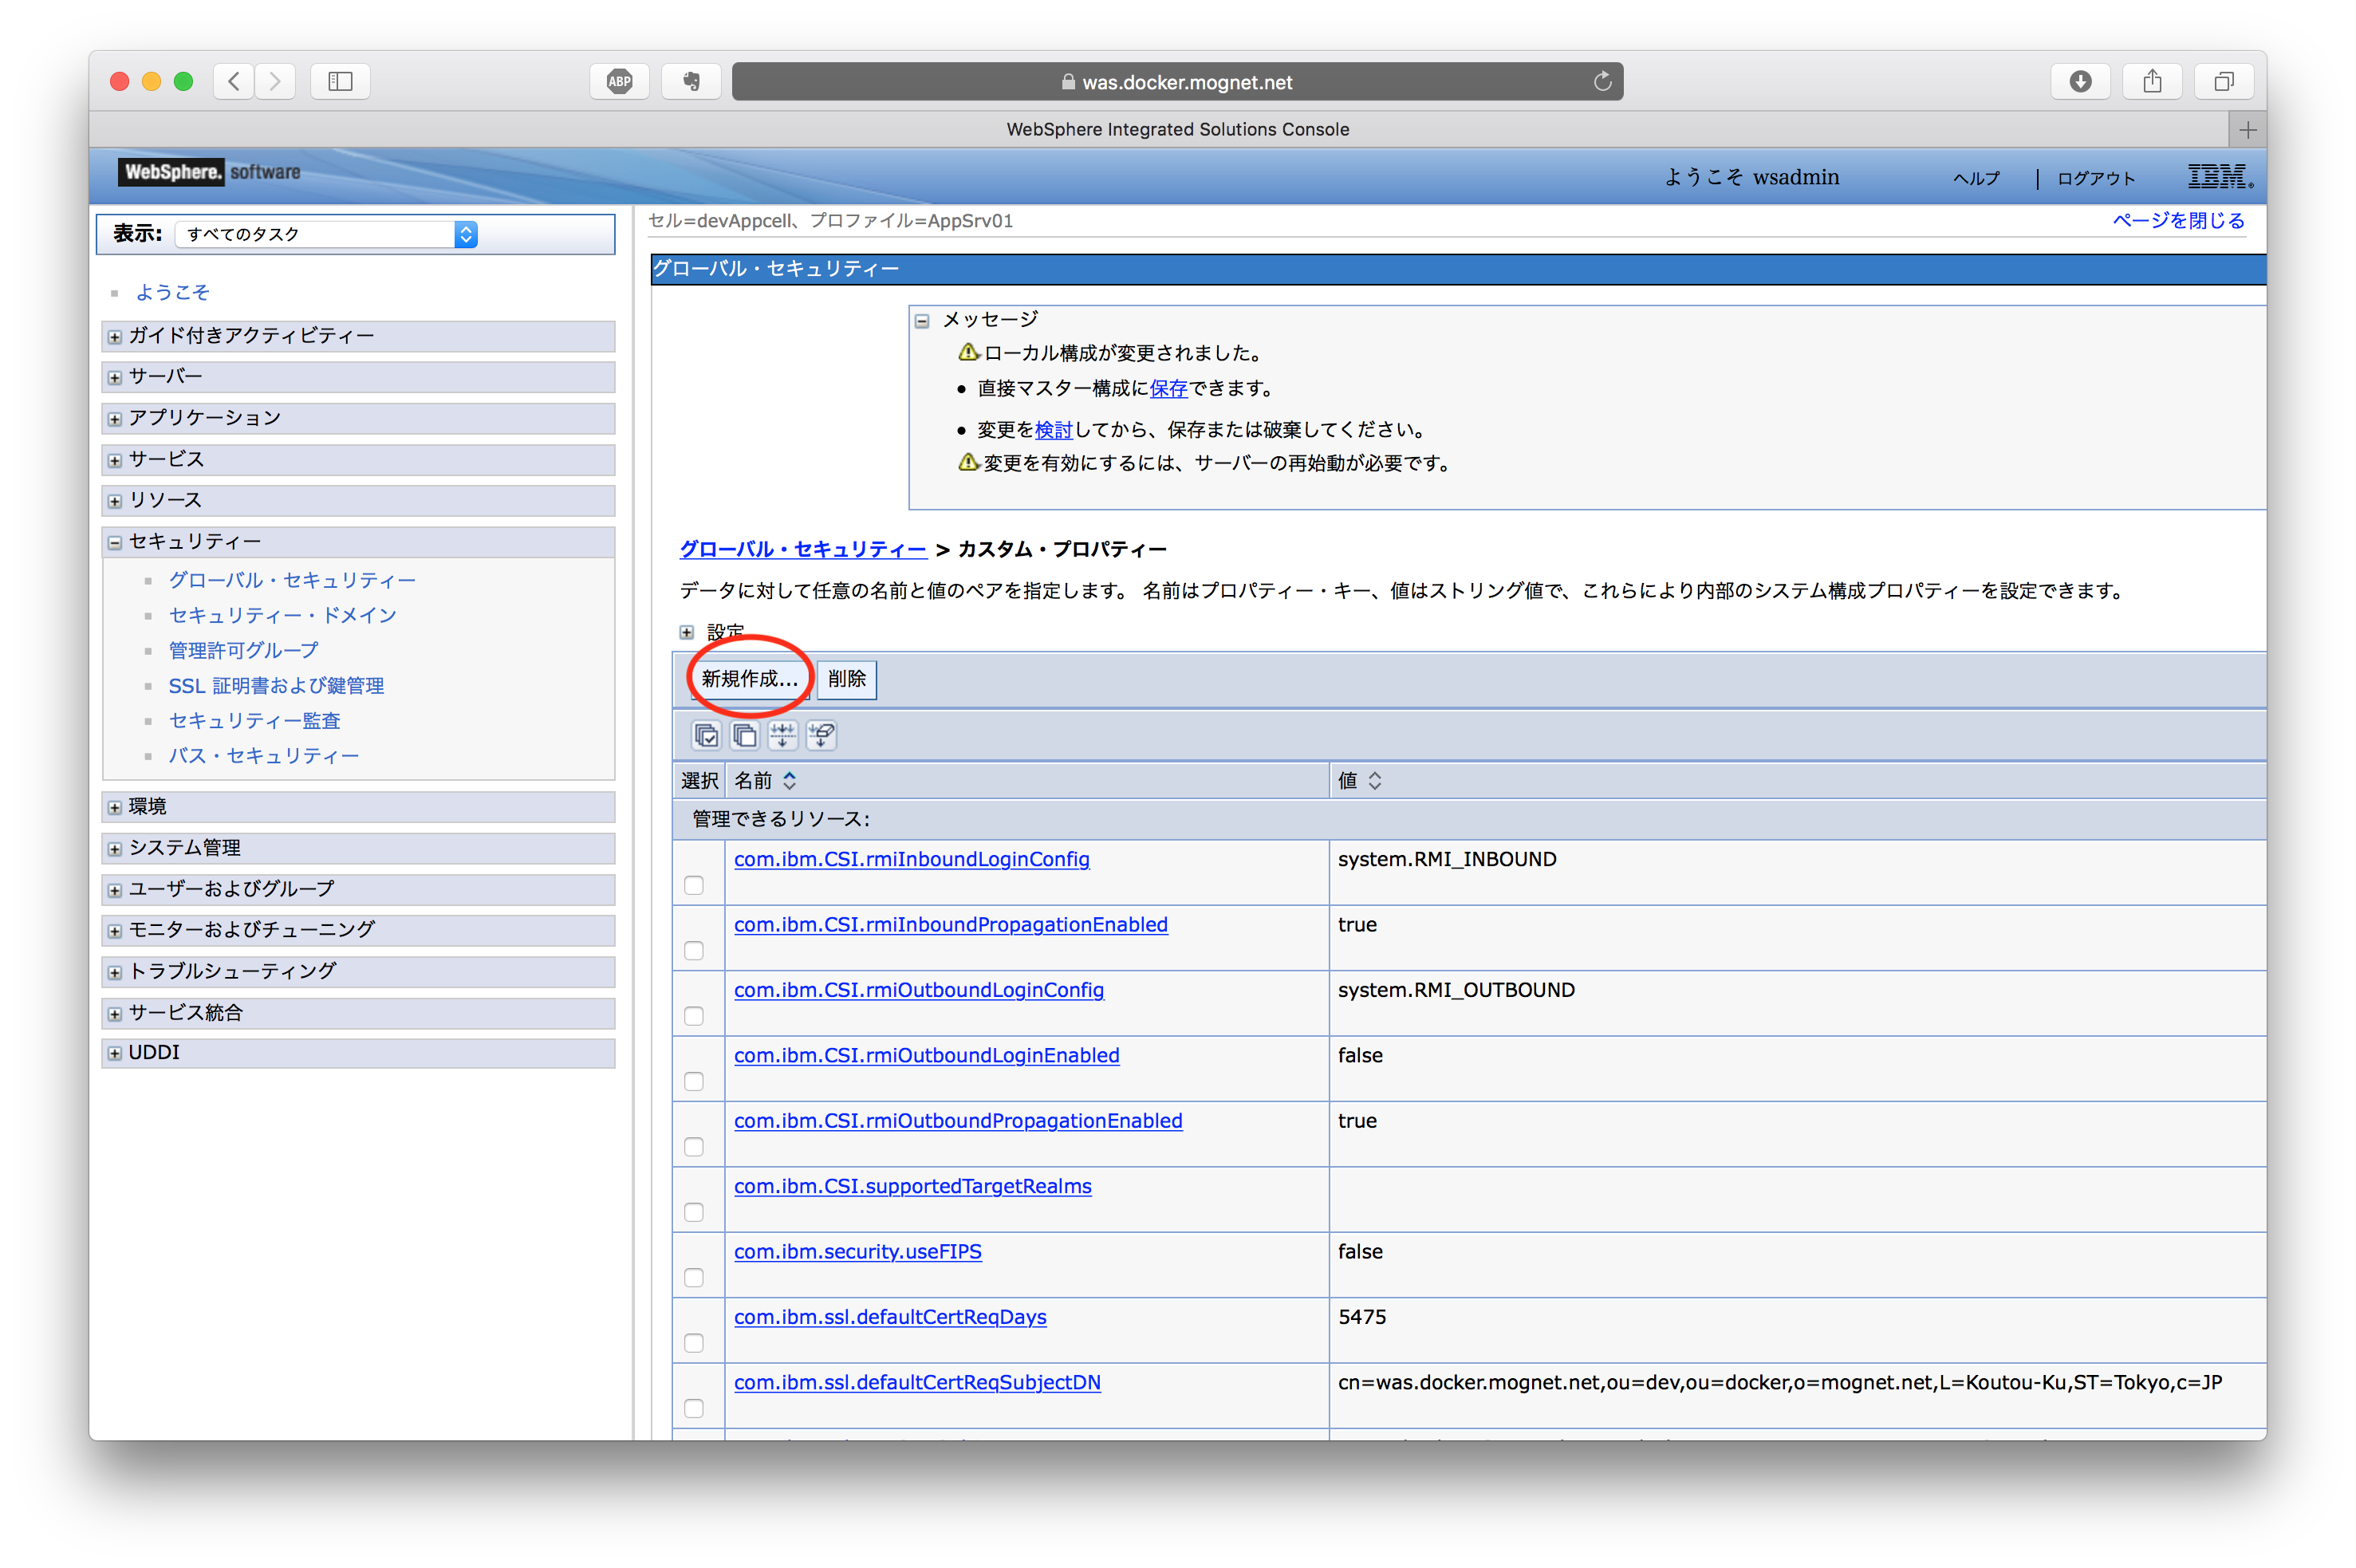
Task: Expand the 設定 section above the buttons
Action: coord(686,632)
